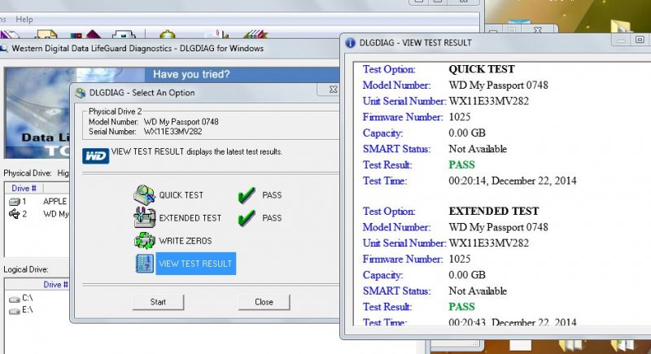Image resolution: width=651 pixels, height=354 pixels.
Task: Click Model Number WD My Passport 0748 in dialog
Action: point(181,122)
